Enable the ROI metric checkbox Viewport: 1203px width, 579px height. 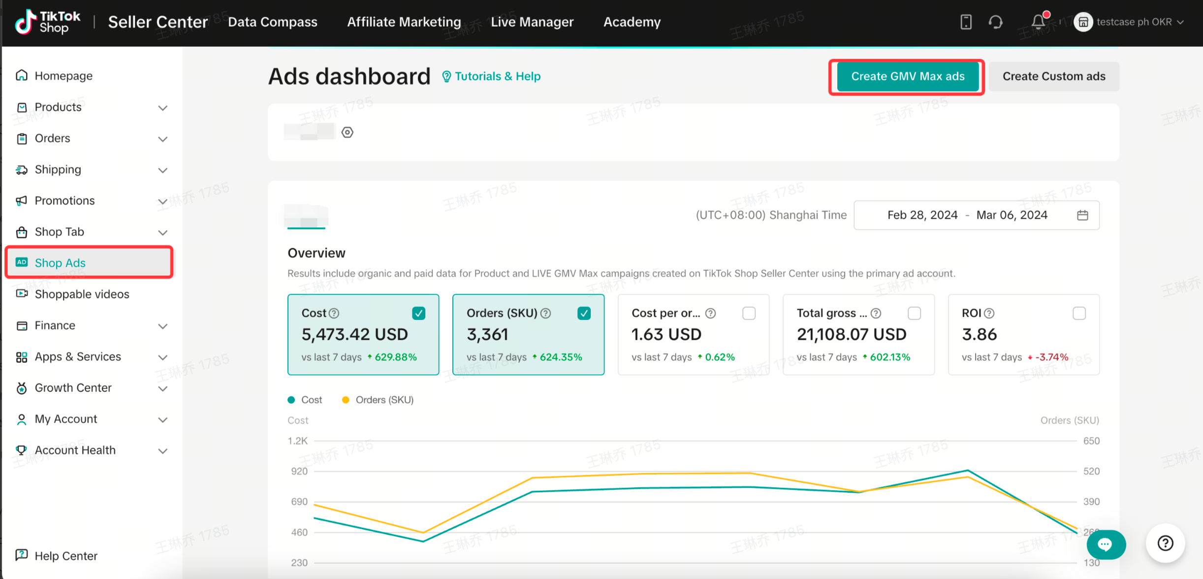[1079, 313]
